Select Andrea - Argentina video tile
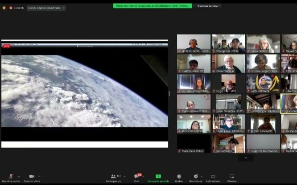 [x=263, y=64]
